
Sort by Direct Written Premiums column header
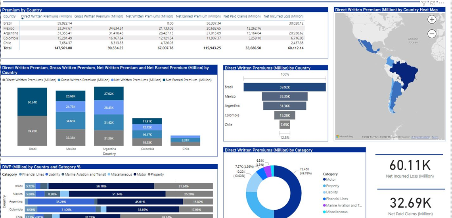[x=46, y=16]
